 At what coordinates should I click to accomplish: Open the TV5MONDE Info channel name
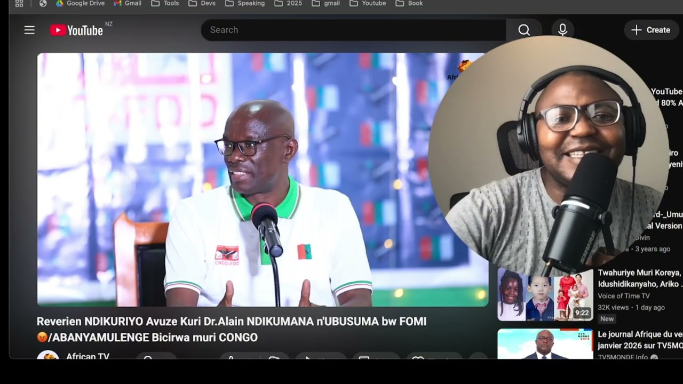623,357
